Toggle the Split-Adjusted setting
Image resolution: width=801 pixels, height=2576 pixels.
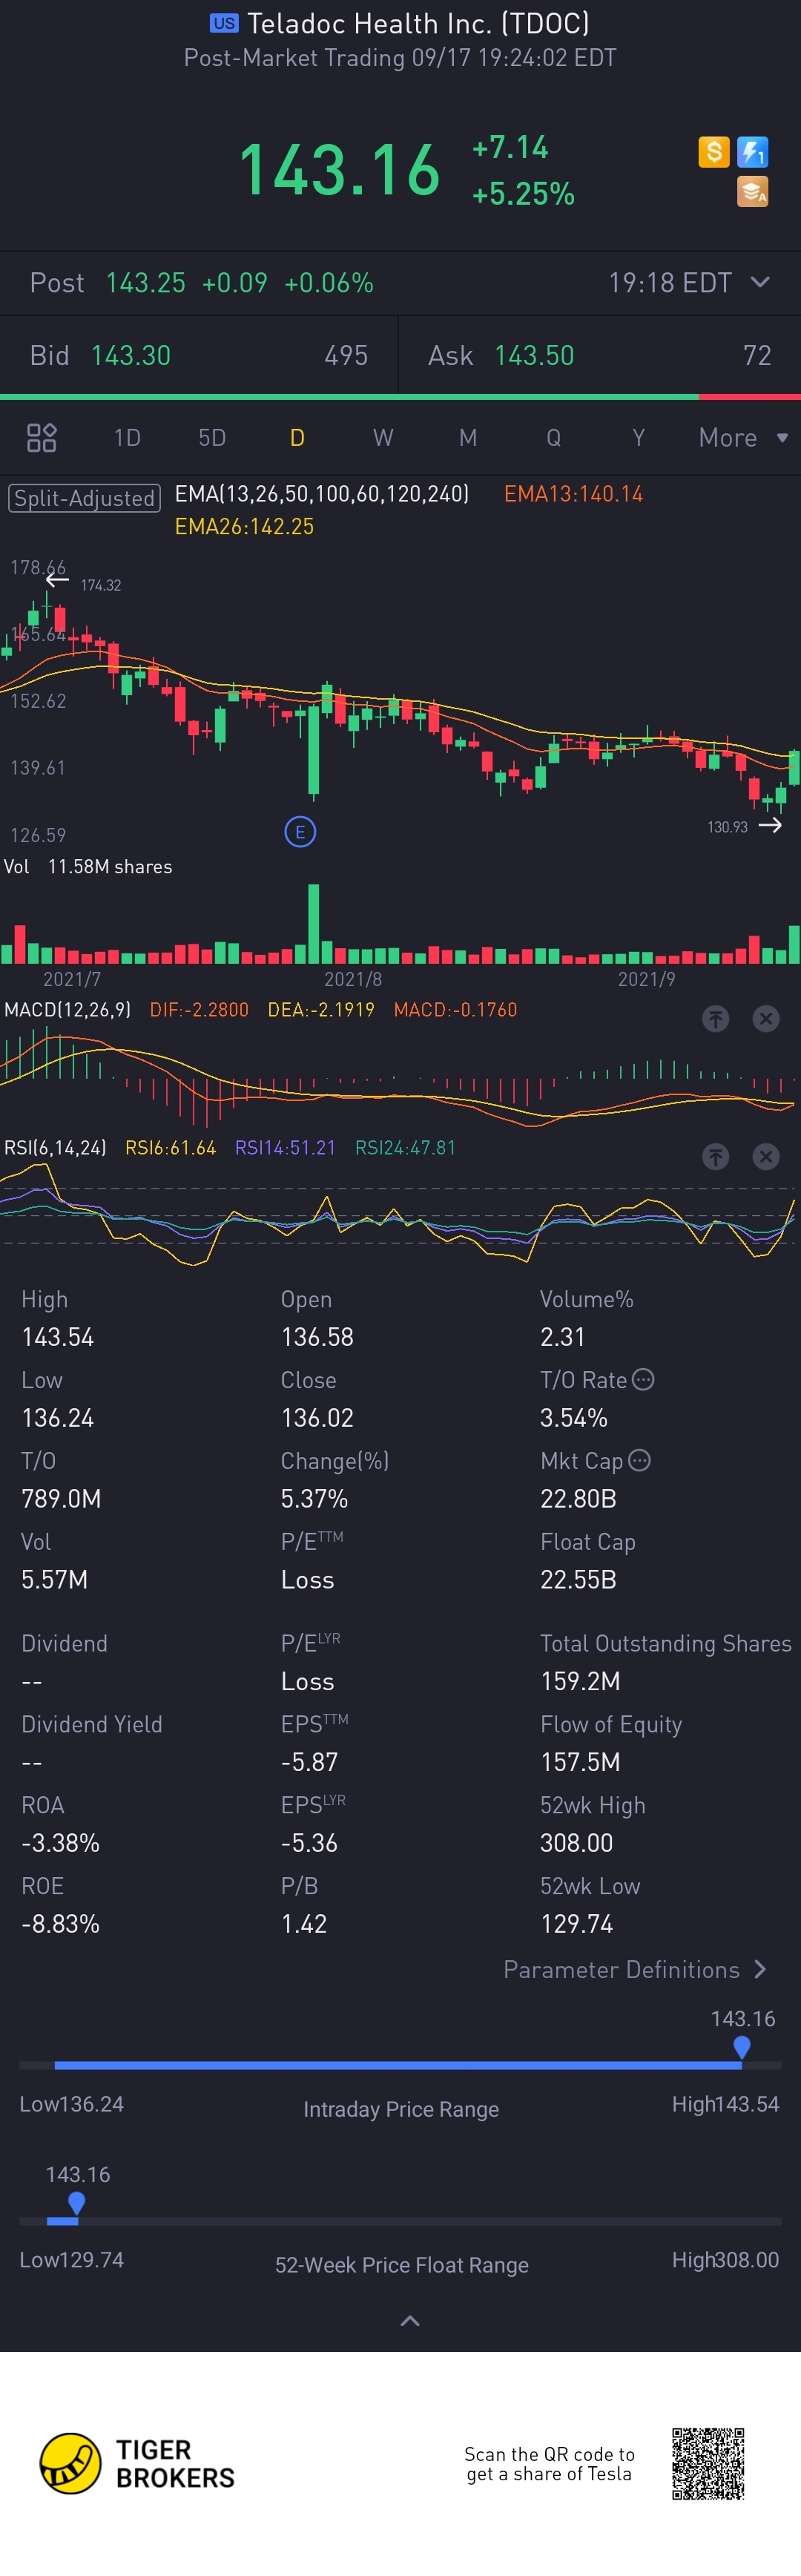point(84,498)
